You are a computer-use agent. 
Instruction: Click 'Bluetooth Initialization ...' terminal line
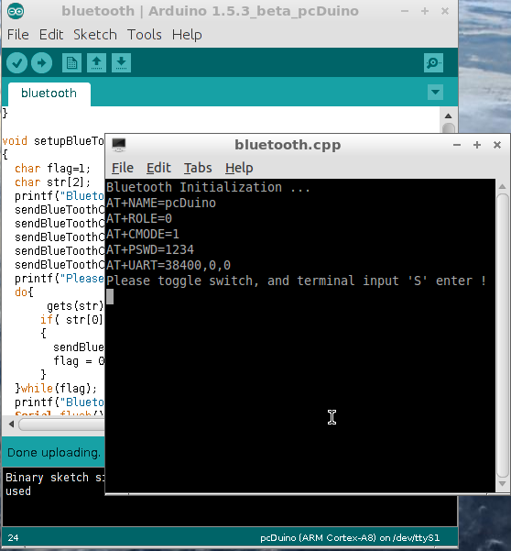click(208, 187)
